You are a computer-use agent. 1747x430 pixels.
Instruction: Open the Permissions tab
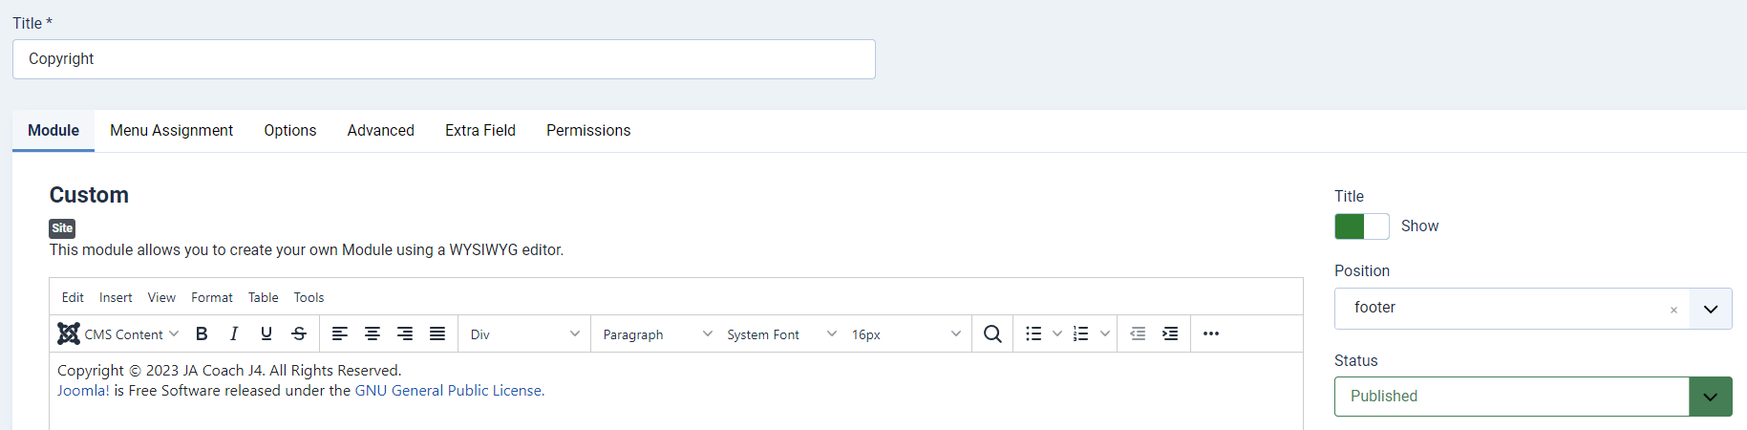(588, 131)
